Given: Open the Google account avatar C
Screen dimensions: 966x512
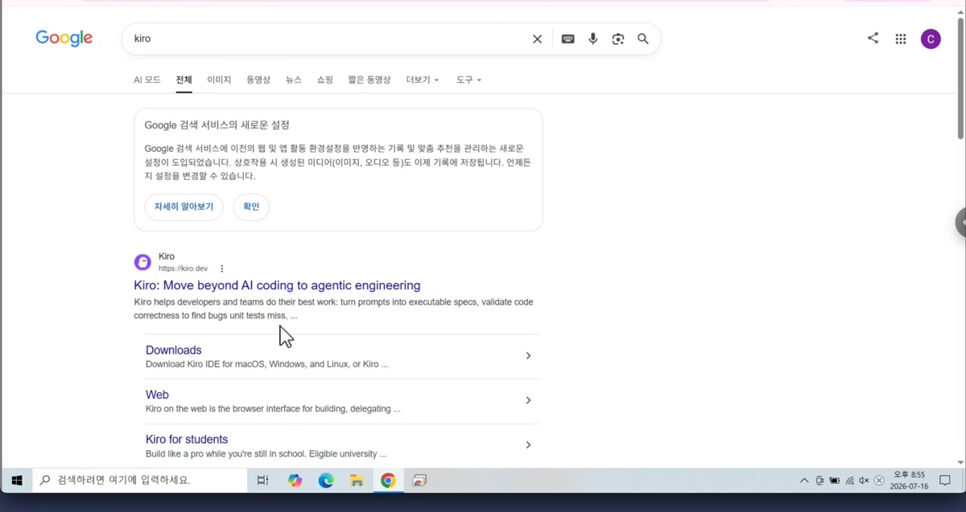Looking at the screenshot, I should tap(931, 39).
